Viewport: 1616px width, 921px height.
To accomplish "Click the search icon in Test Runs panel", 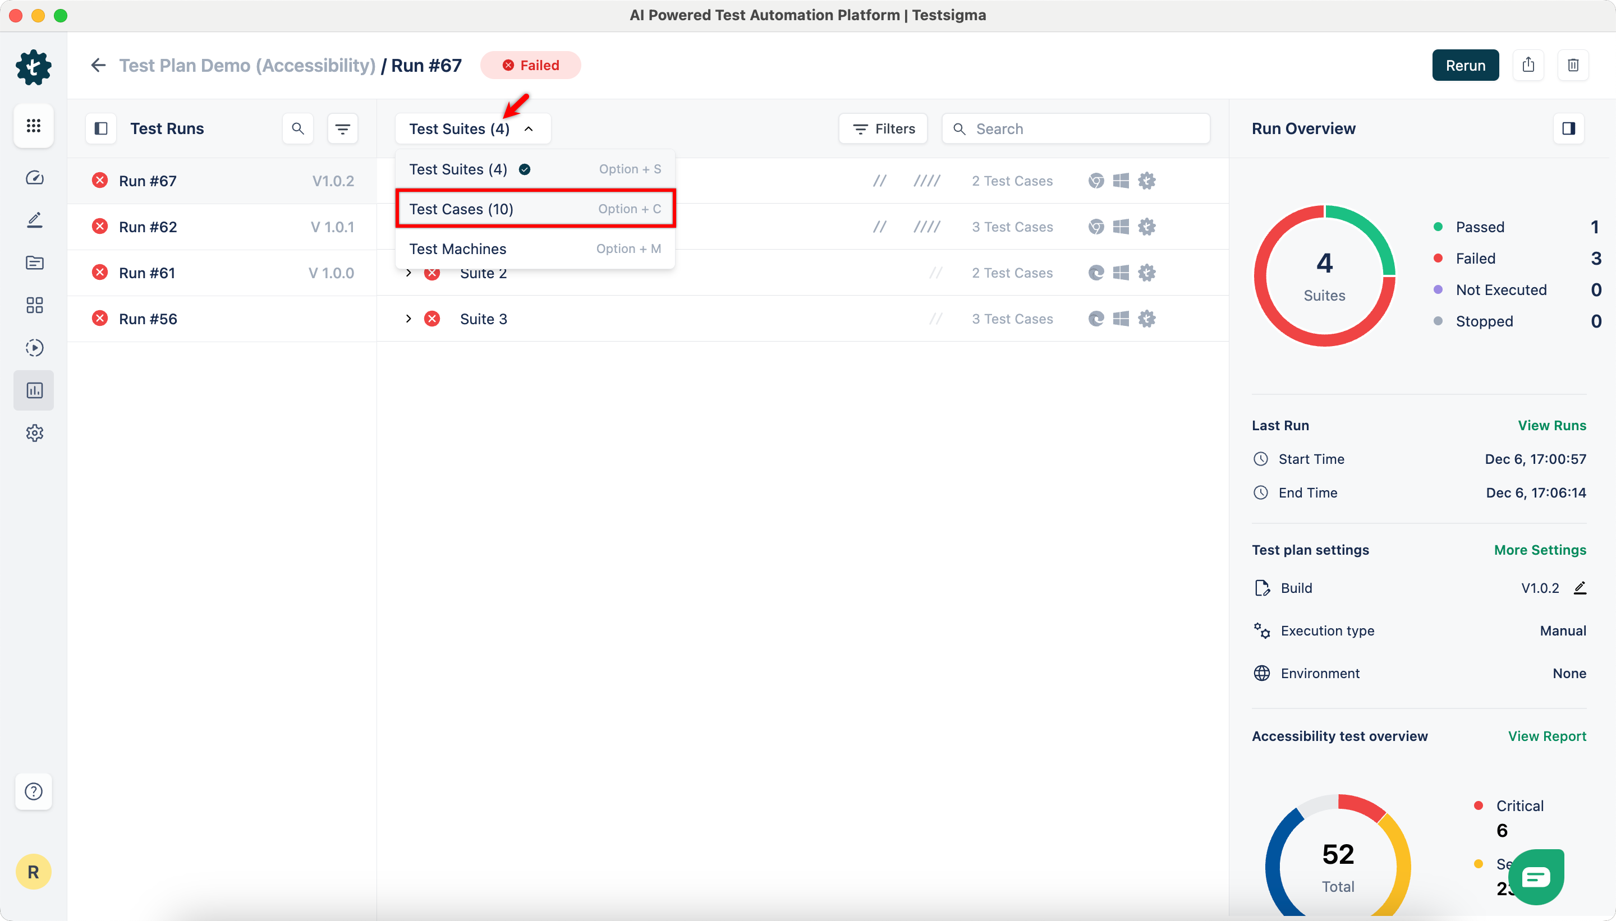I will coord(298,129).
